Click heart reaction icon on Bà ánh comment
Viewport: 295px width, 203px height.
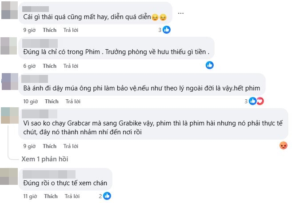[260, 101]
